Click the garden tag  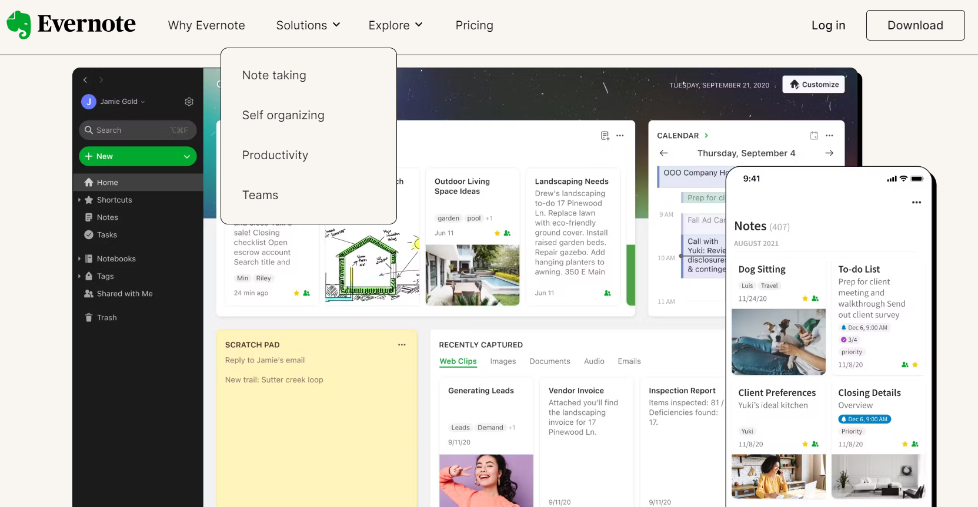click(x=448, y=219)
